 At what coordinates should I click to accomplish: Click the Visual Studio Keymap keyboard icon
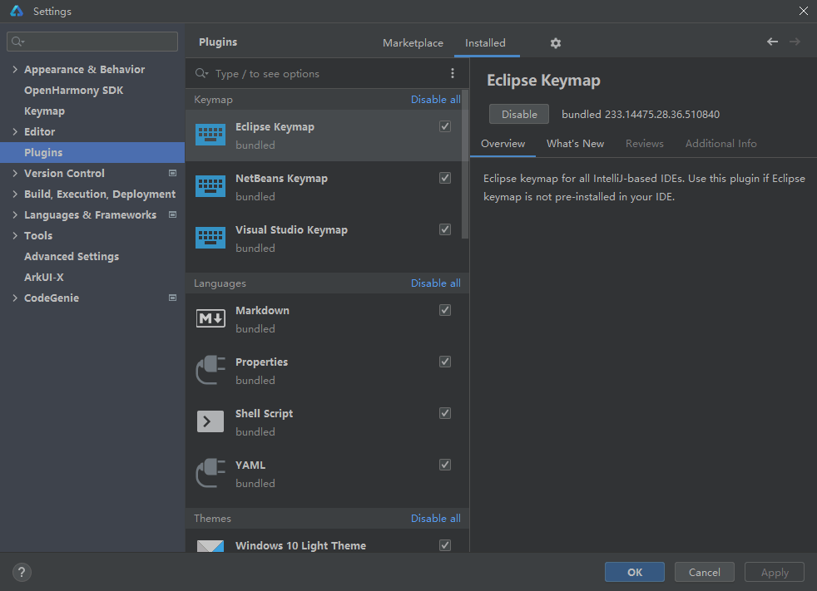210,238
